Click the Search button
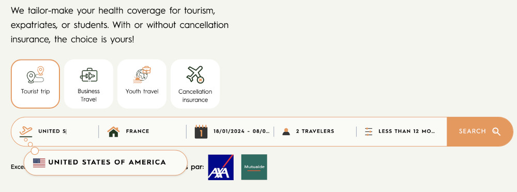The height and width of the screenshot is (192, 517). point(480,131)
